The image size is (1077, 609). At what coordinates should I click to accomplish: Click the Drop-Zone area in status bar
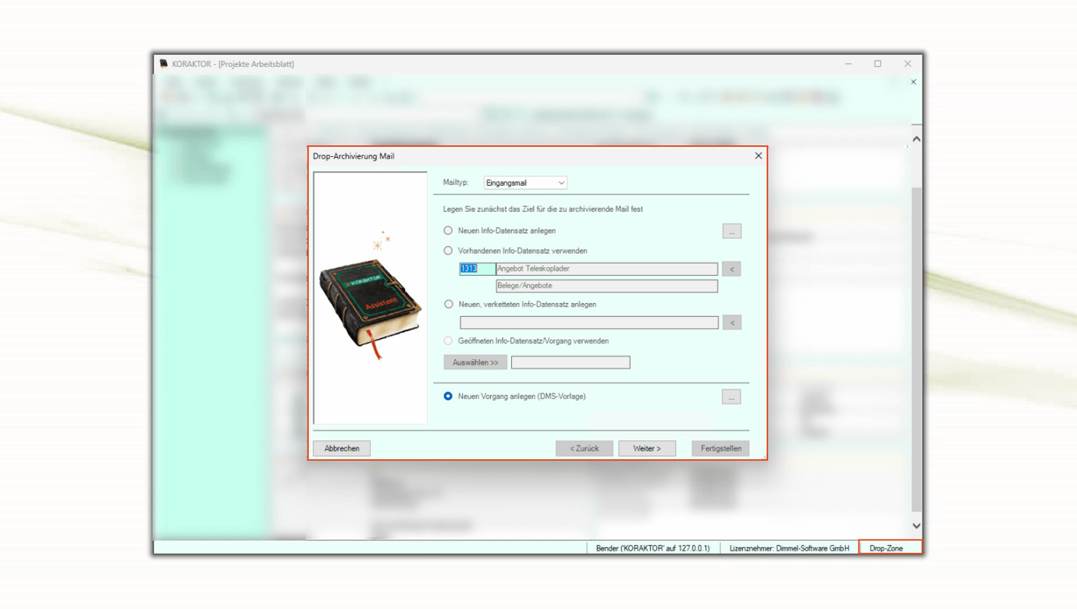point(890,548)
